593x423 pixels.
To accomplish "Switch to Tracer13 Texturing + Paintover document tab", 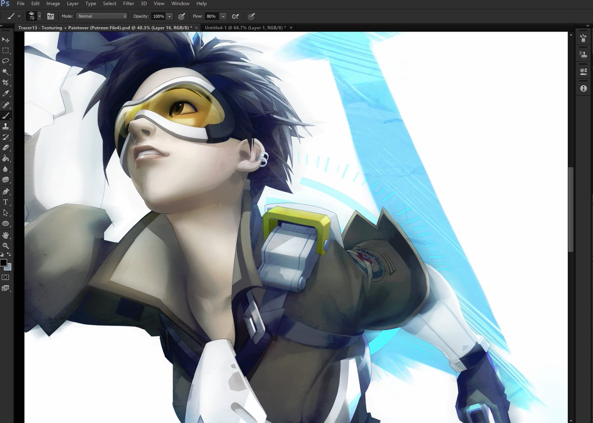I will pos(105,28).
